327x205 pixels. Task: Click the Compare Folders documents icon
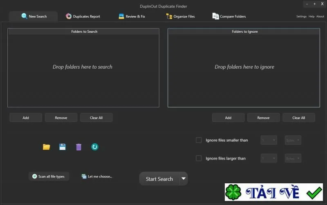tap(216, 16)
